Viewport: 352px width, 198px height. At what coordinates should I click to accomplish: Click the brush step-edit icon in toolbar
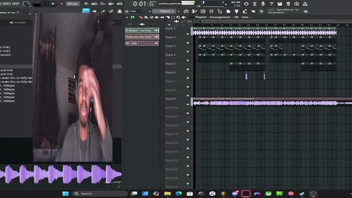pyautogui.click(x=103, y=11)
